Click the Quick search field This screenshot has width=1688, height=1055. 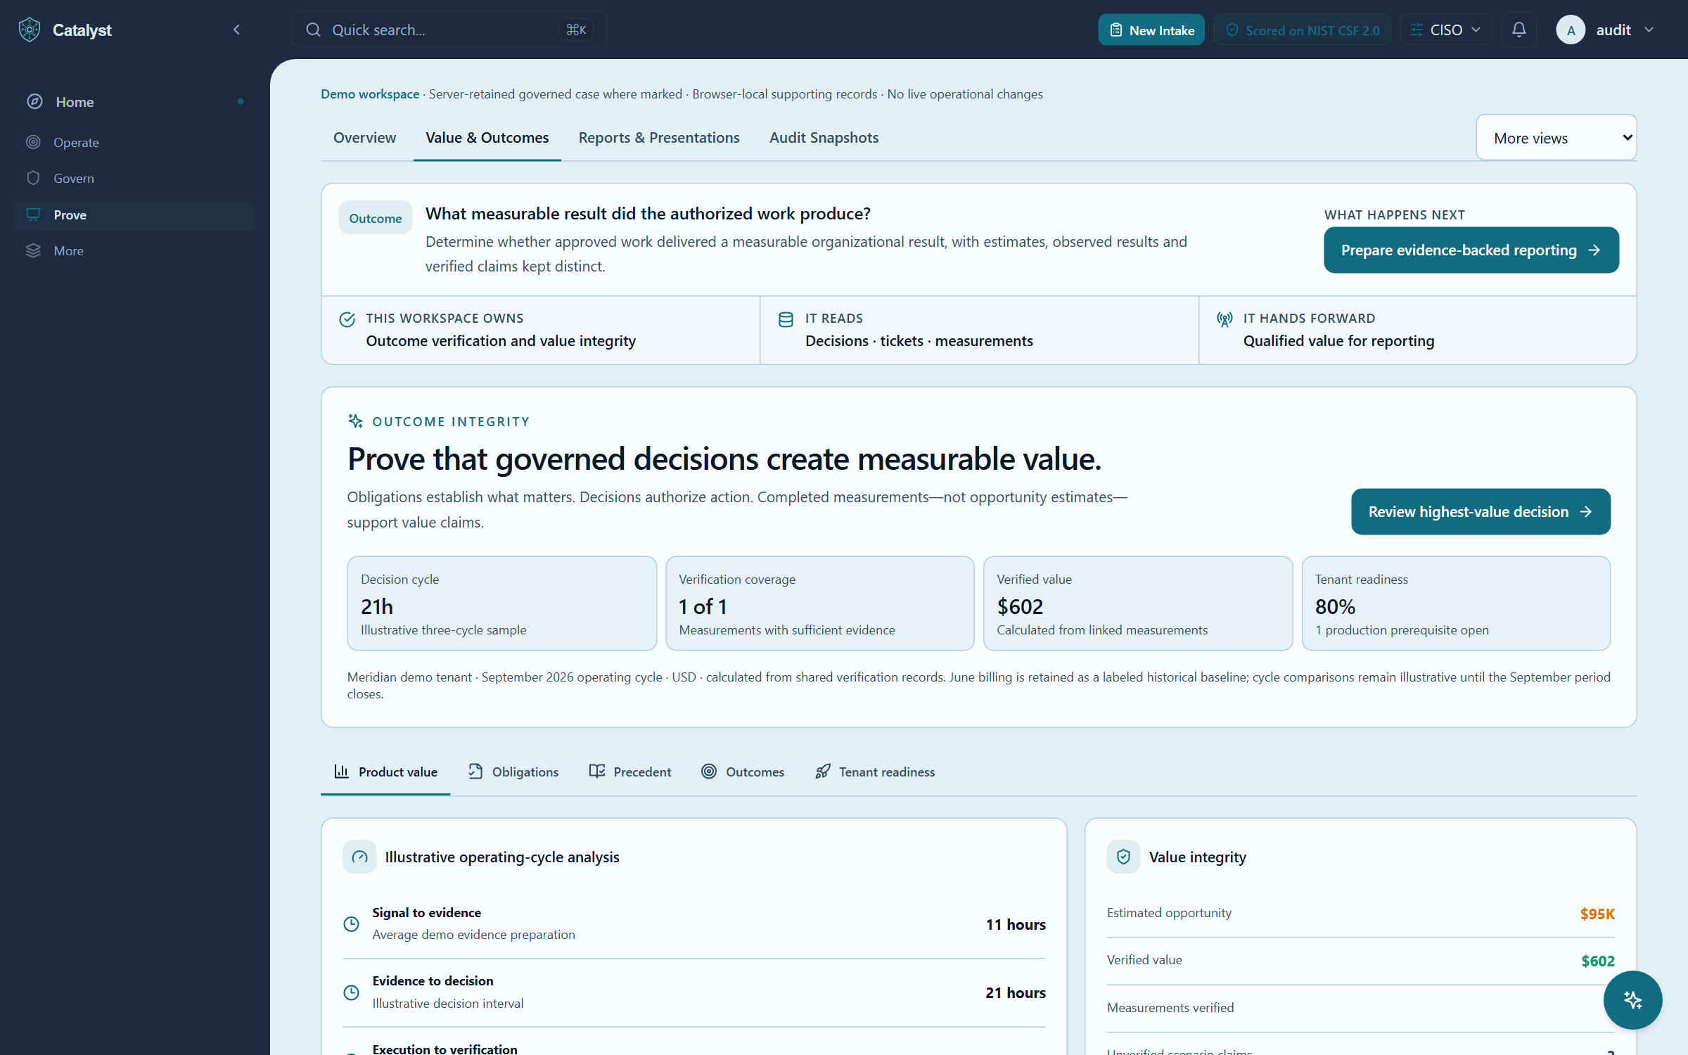(449, 30)
